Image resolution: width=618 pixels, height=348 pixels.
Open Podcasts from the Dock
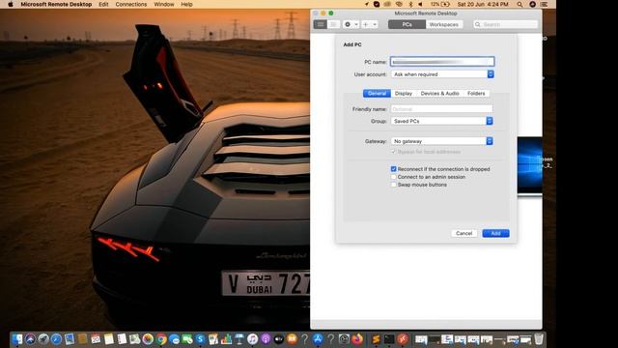click(266, 339)
